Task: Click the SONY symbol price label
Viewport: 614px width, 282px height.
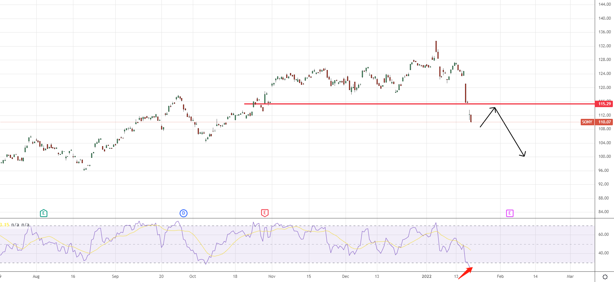Action: (587, 122)
